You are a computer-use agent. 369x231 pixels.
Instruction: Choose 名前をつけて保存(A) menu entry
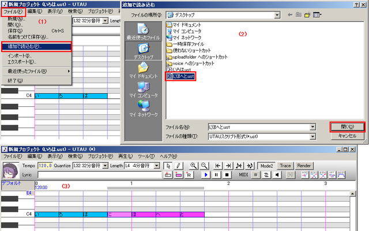(36, 37)
